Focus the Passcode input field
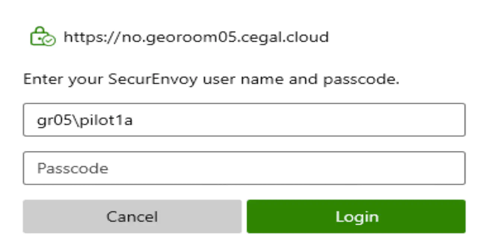Viewport: 483px width, 246px height. 244,168
